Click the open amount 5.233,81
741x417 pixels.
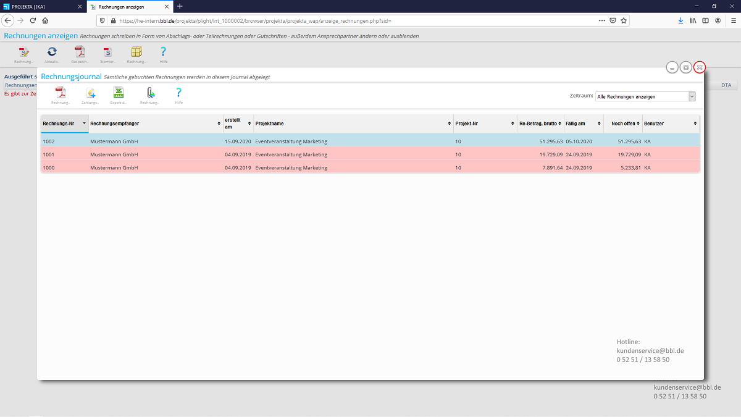tap(631, 167)
